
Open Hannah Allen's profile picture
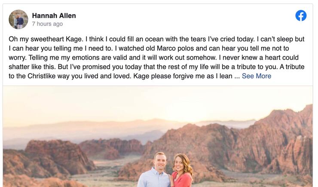[18, 19]
